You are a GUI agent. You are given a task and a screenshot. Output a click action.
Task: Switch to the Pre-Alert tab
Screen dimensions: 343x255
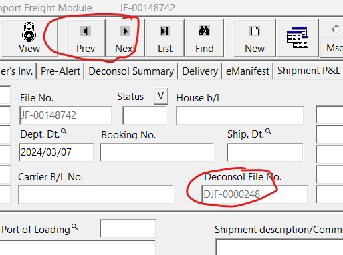pos(60,71)
